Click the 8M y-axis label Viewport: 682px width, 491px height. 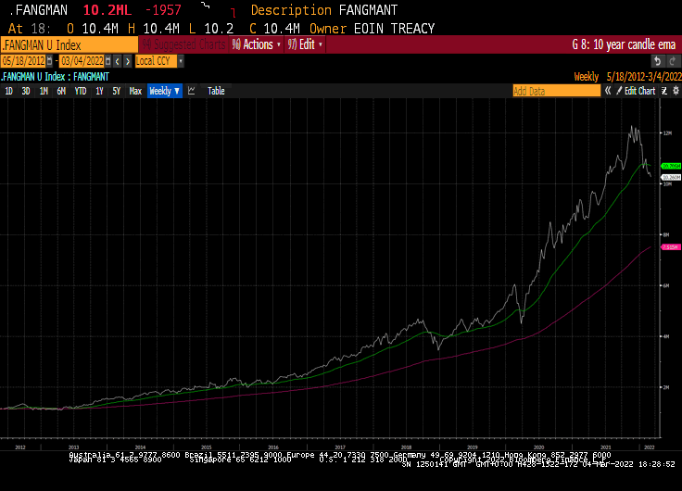pos(665,234)
